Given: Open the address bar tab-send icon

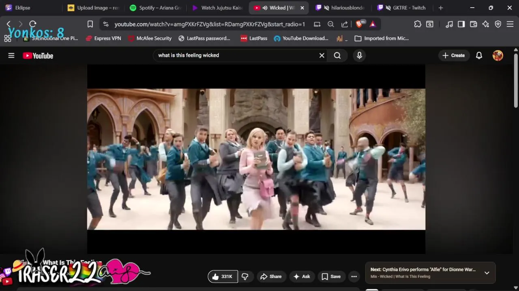Looking at the screenshot, I should click(x=317, y=24).
